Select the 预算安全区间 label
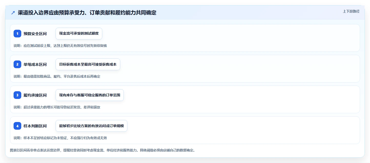The image size is (370, 163). pos(35,34)
